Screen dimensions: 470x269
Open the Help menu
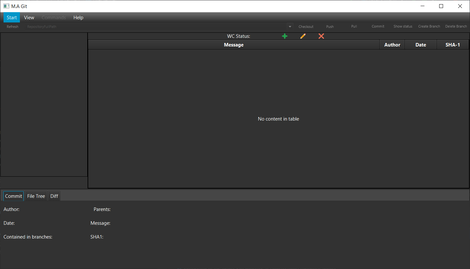78,18
